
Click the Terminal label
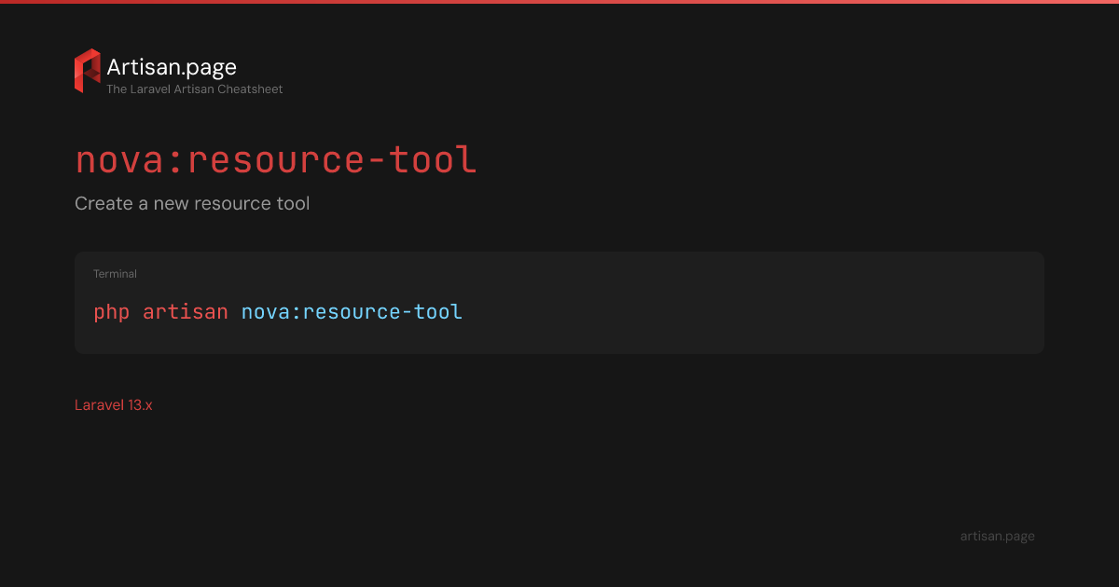115,274
